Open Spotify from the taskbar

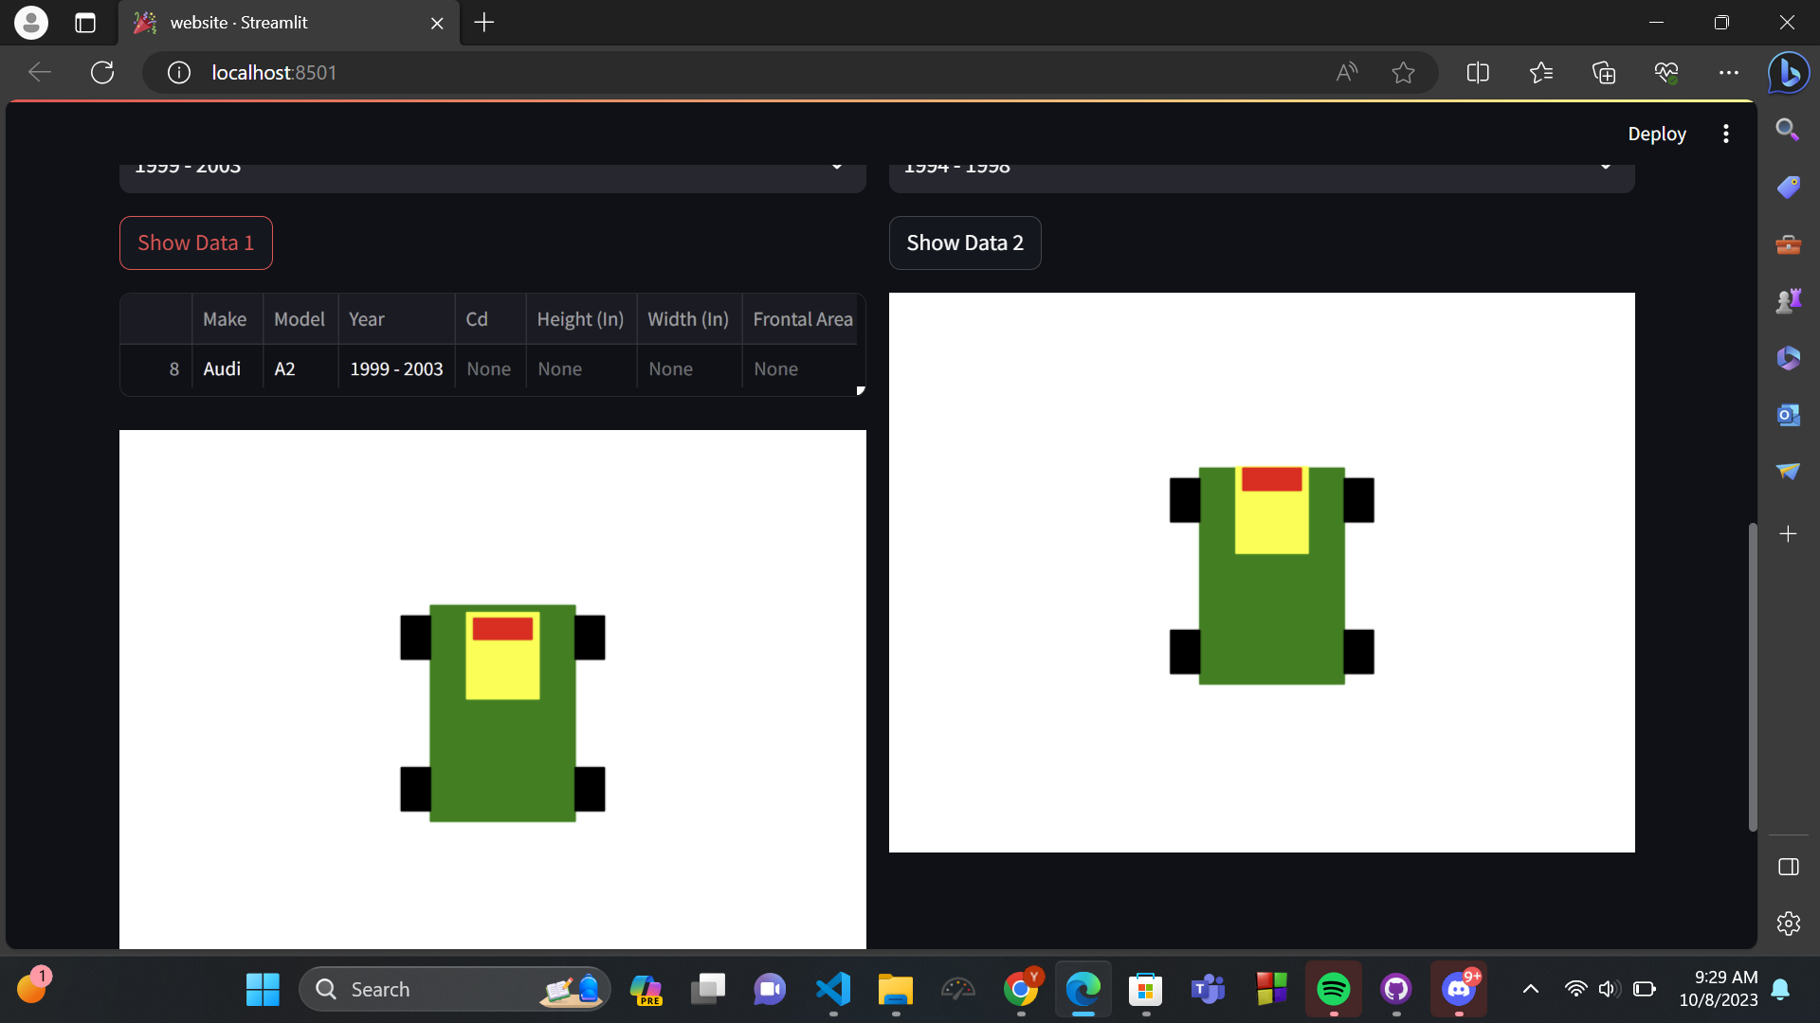pyautogui.click(x=1333, y=989)
